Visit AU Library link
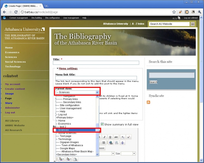The height and width of the screenshot is (163, 204). tap(12, 121)
